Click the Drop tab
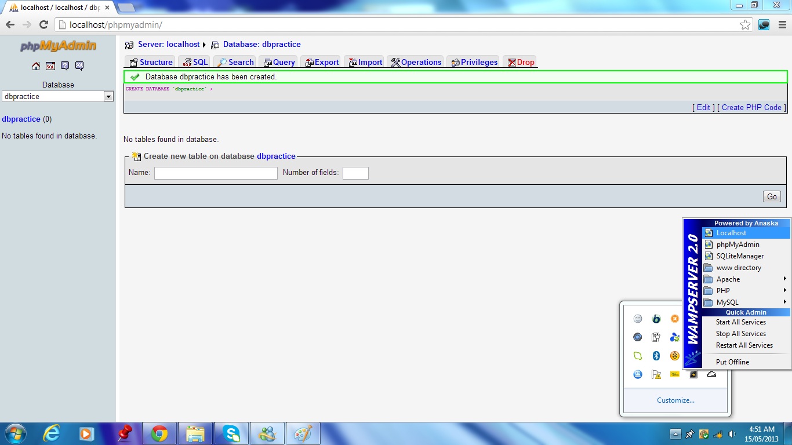The width and height of the screenshot is (792, 445). click(x=521, y=62)
